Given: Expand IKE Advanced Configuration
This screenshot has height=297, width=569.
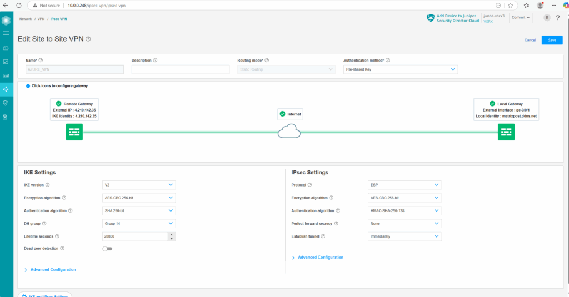Looking at the screenshot, I should [50, 270].
